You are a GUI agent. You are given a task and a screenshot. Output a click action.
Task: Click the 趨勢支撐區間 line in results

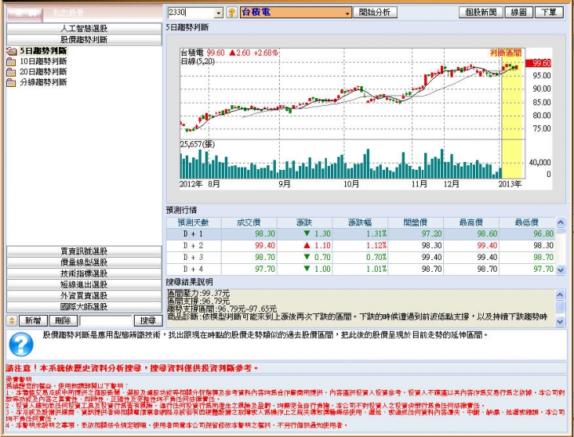coord(222,309)
